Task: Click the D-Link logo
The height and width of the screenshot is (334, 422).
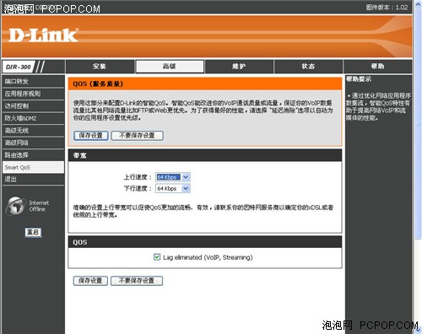Action: pyautogui.click(x=43, y=35)
